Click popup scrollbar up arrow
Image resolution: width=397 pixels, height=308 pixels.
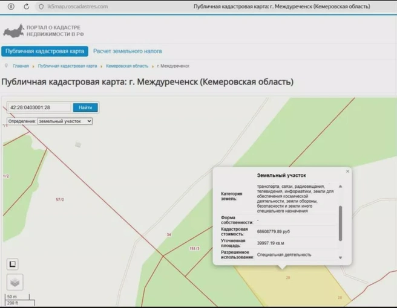341,187
